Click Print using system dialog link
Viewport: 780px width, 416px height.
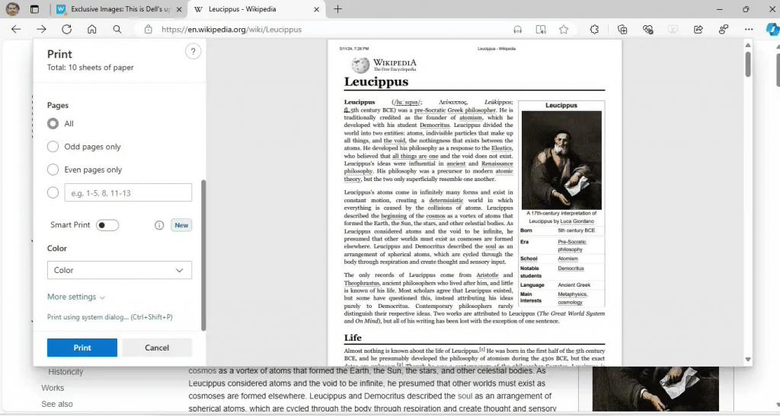(110, 317)
